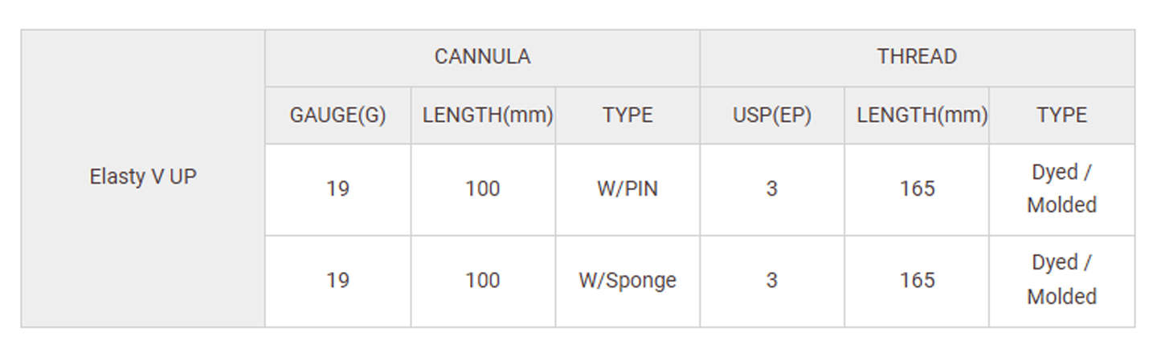Click Dyed / Molded in W/PIN row
Viewport: 1157px width, 357px height.
click(1061, 189)
